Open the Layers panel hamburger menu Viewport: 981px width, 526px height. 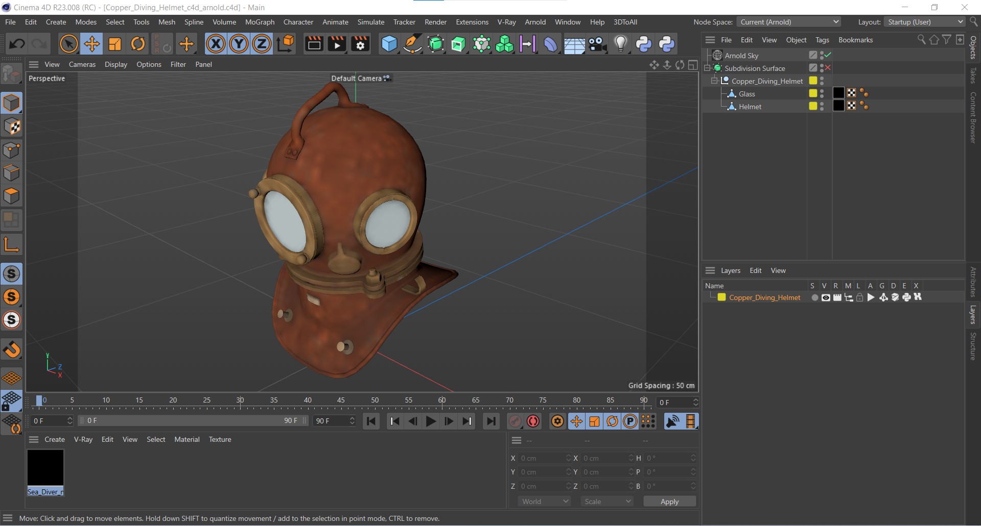pos(710,270)
